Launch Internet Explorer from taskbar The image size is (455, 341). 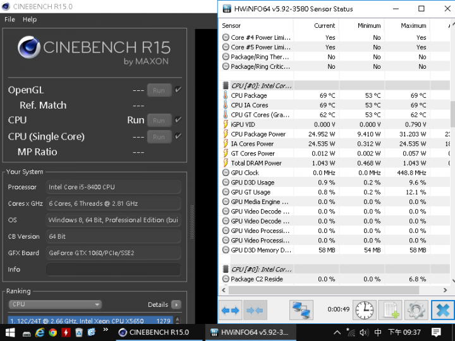click(39, 332)
